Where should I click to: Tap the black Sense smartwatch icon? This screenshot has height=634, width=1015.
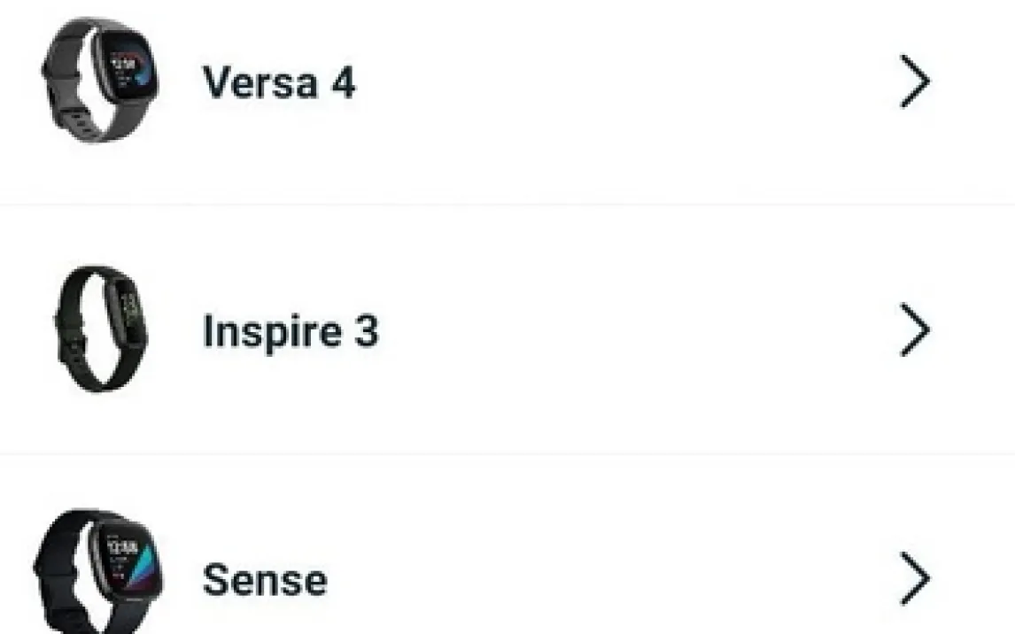pos(99,571)
